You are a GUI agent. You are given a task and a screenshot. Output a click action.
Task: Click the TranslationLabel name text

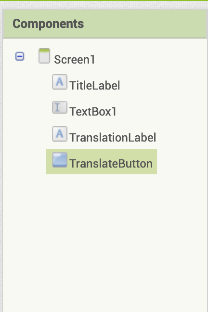coord(113,138)
